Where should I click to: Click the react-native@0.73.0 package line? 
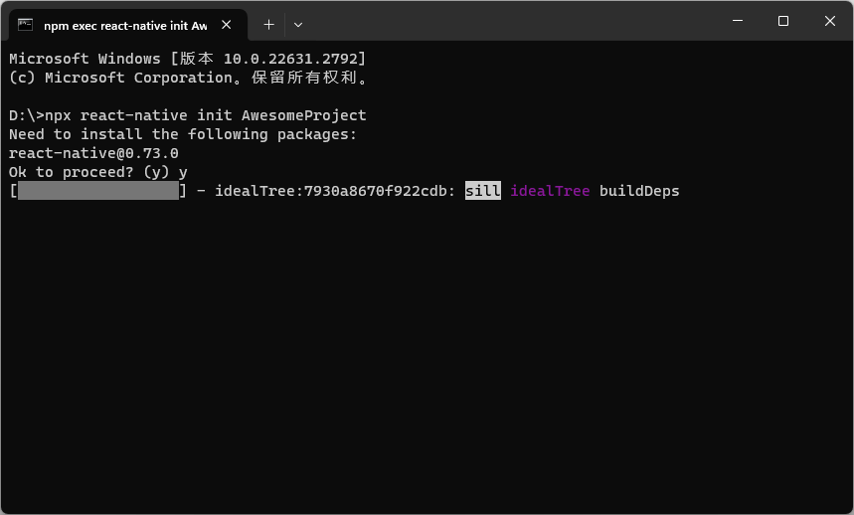93,153
